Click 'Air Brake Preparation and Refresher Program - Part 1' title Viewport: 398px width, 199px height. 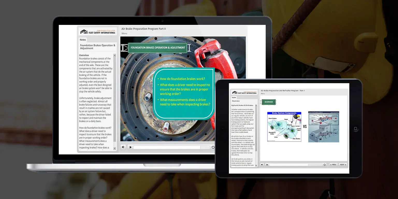tap(283, 91)
